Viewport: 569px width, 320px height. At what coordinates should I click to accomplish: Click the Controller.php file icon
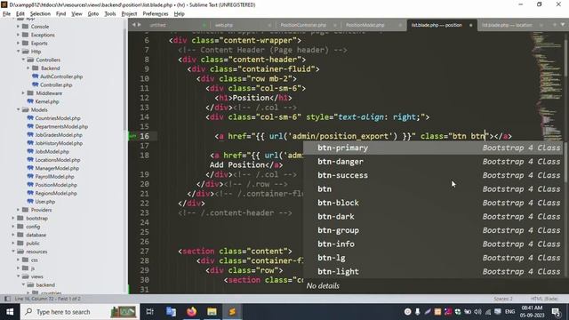[36, 84]
